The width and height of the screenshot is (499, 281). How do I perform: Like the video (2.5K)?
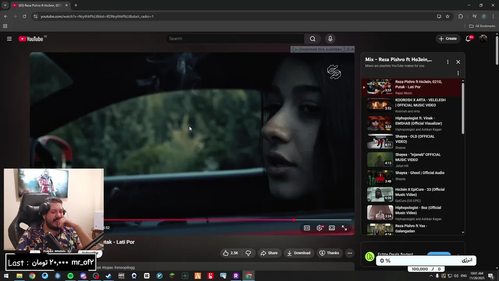[230, 253]
